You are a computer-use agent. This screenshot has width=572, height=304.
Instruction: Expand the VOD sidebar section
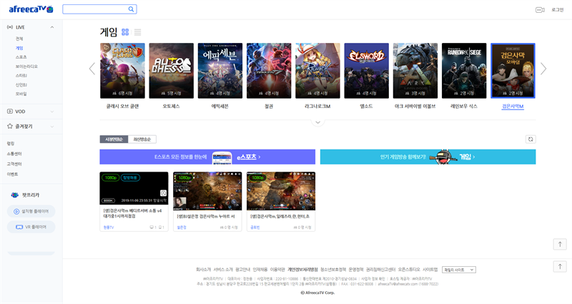(52, 112)
